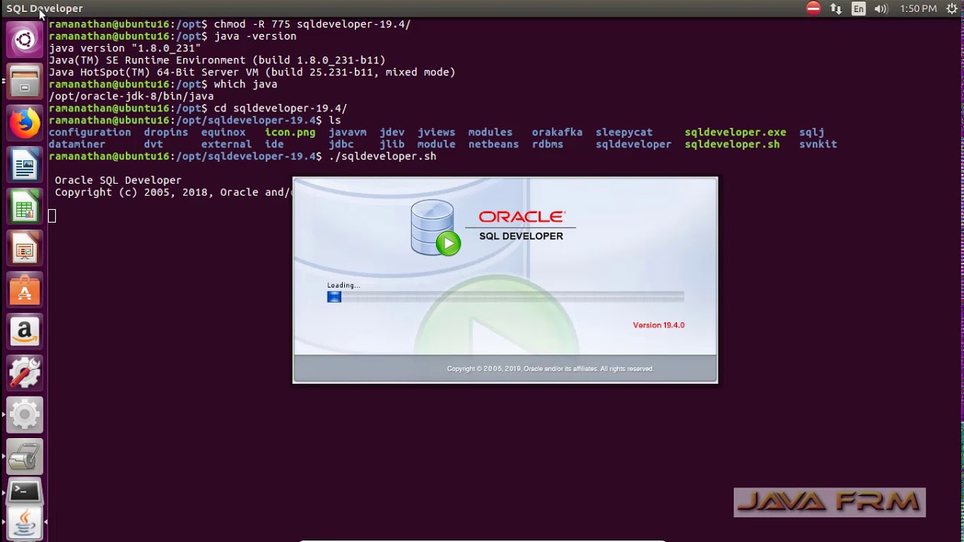Click orakafka in the ls listing

pos(557,132)
